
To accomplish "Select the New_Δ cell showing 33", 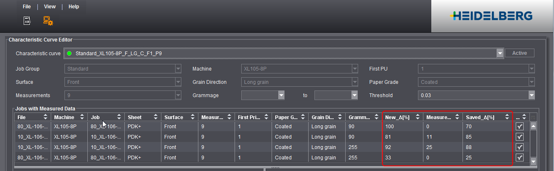I will click(403, 158).
